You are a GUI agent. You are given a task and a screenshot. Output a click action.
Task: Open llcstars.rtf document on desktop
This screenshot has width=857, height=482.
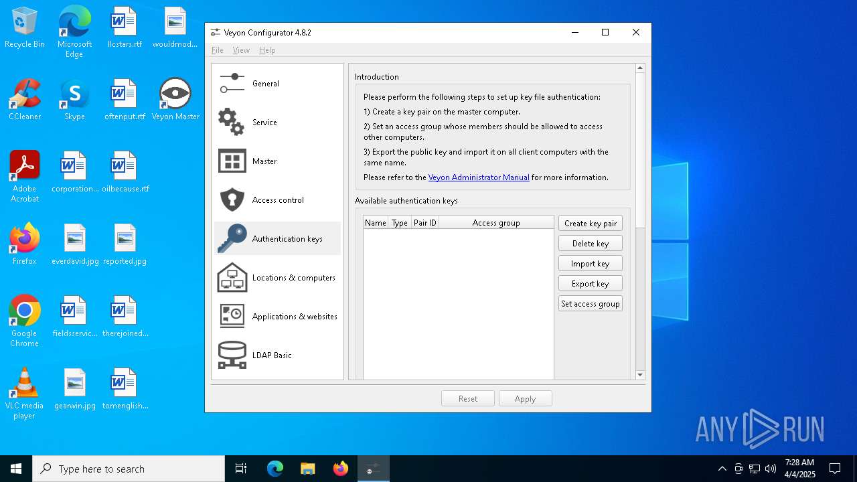125,28
